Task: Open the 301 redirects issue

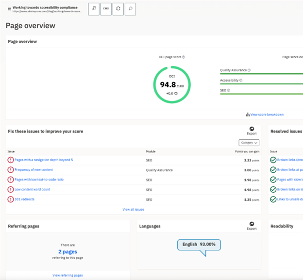Action: (x=24, y=199)
